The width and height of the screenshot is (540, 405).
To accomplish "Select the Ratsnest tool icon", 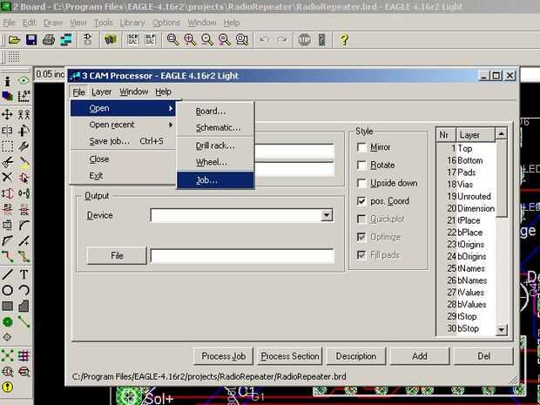I will tap(7, 355).
